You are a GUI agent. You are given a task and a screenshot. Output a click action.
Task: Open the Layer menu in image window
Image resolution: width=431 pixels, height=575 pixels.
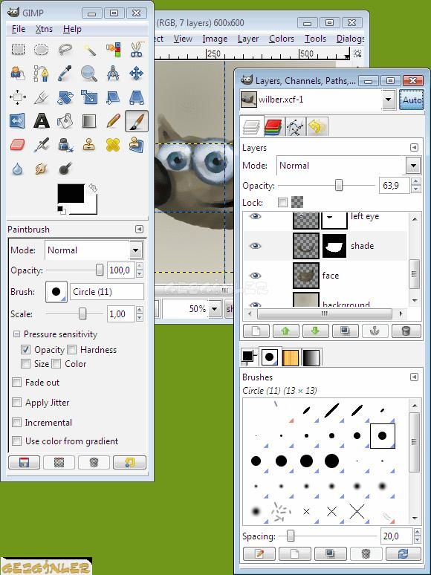248,39
